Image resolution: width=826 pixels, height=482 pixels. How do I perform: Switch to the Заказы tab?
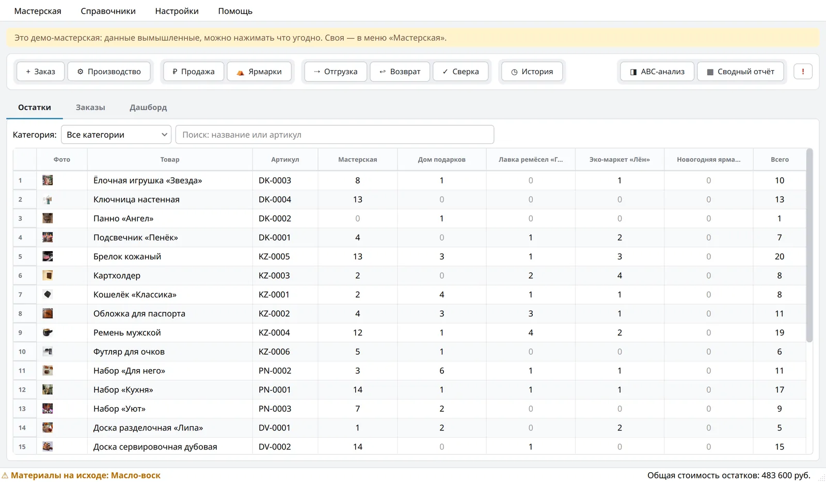pyautogui.click(x=90, y=107)
